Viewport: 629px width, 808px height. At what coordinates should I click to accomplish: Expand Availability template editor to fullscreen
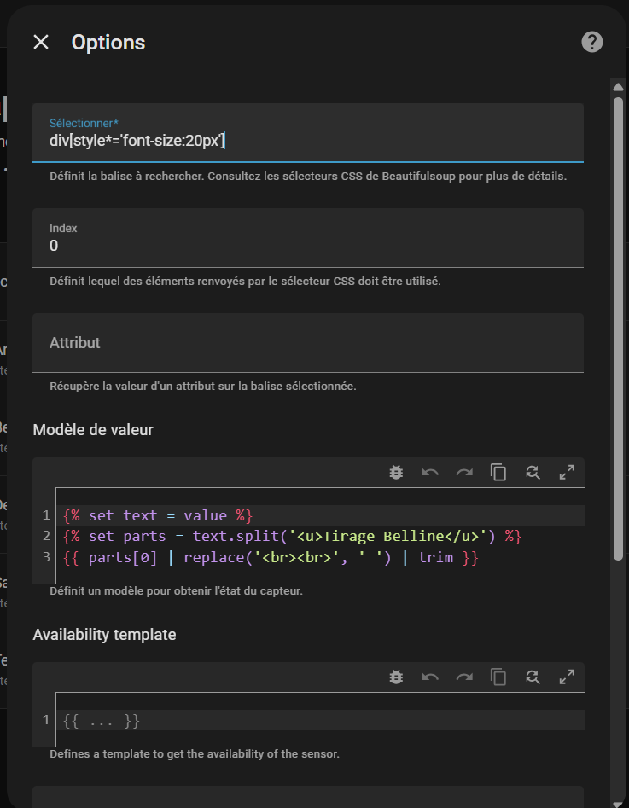pos(567,677)
